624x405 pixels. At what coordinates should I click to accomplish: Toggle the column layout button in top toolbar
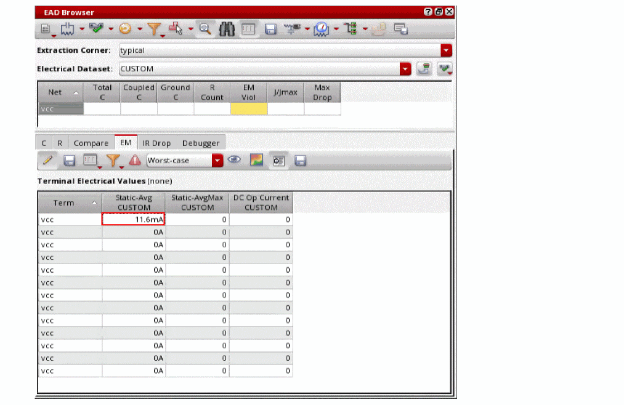point(248,29)
